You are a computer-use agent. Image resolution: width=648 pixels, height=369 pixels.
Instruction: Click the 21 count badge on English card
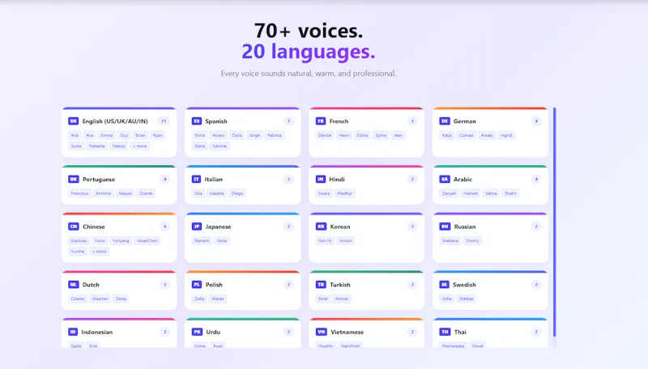click(x=164, y=121)
